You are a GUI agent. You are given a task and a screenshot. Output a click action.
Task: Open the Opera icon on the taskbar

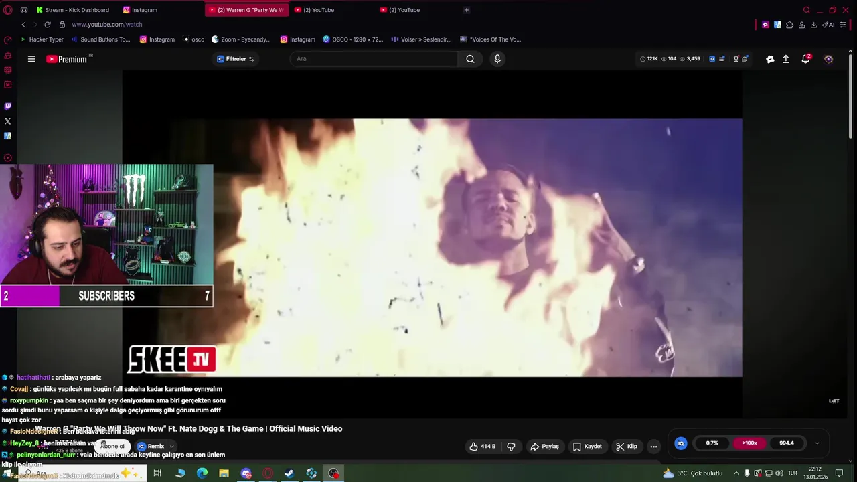click(x=268, y=473)
